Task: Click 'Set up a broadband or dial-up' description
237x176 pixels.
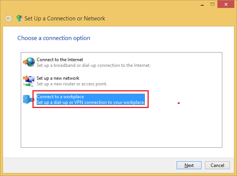Action: (x=94, y=65)
